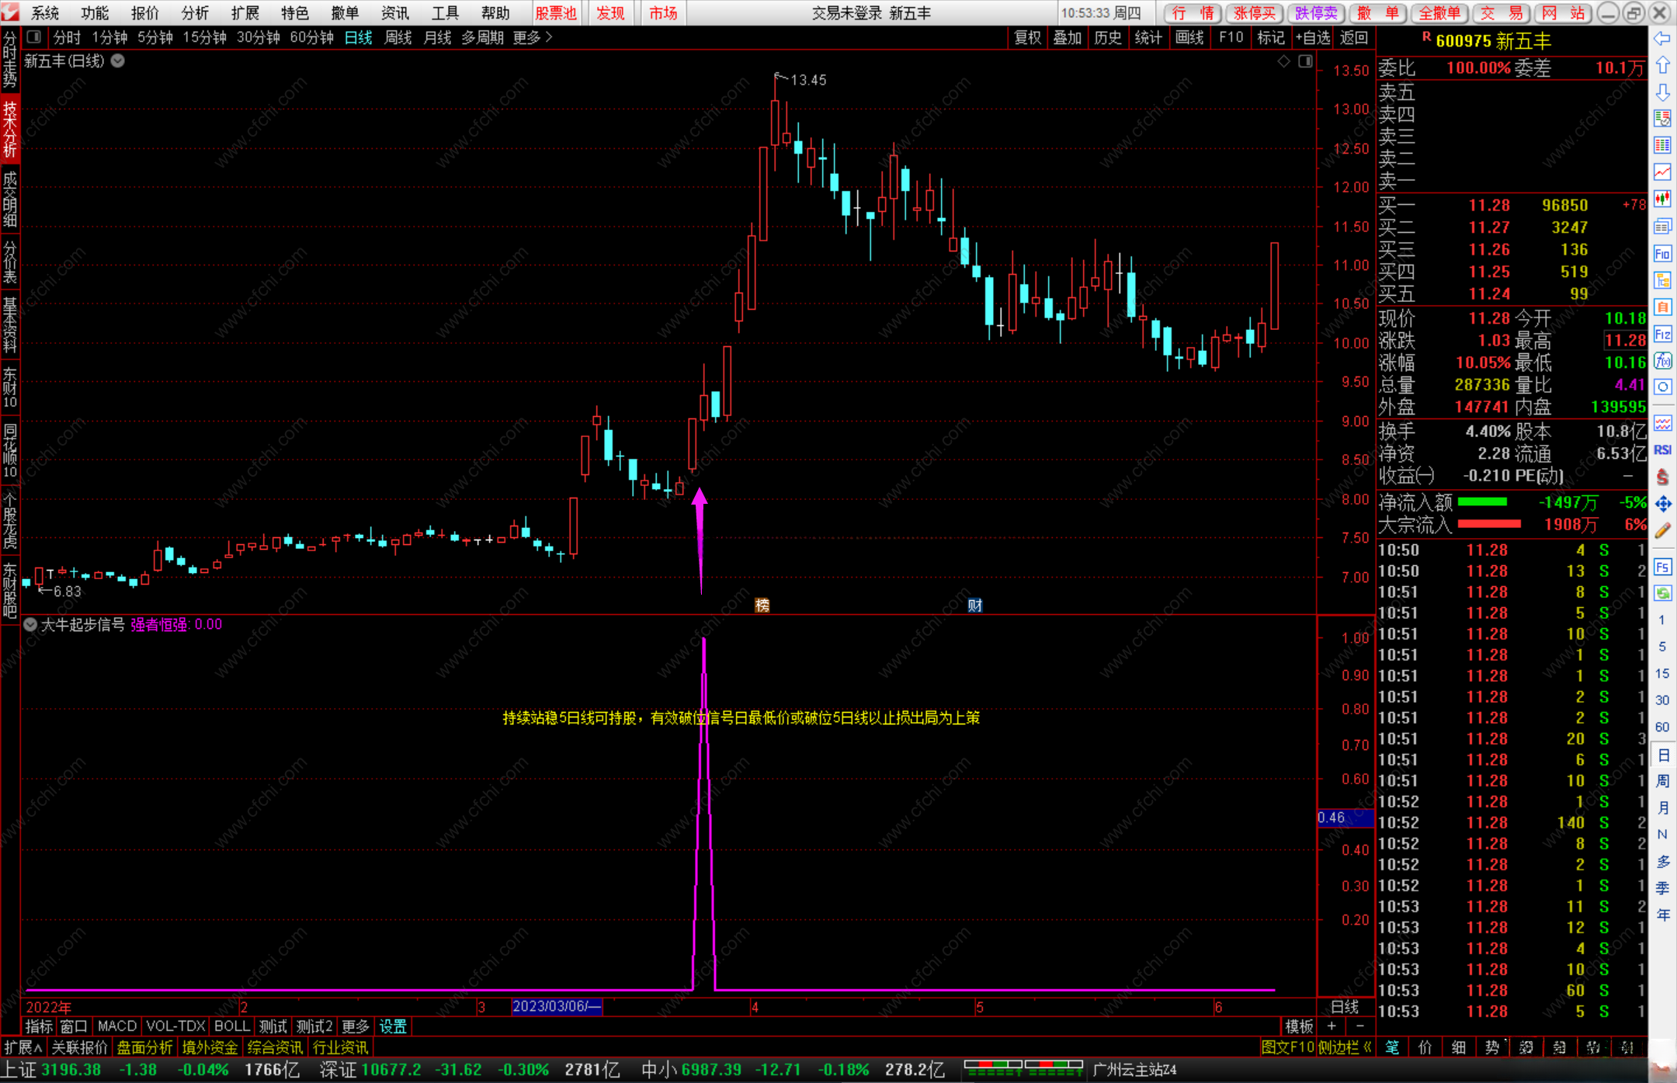Expand the 更多 period options chevron

point(549,36)
